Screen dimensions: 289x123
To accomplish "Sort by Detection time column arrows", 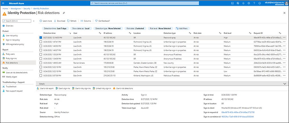I will pos(70,33).
